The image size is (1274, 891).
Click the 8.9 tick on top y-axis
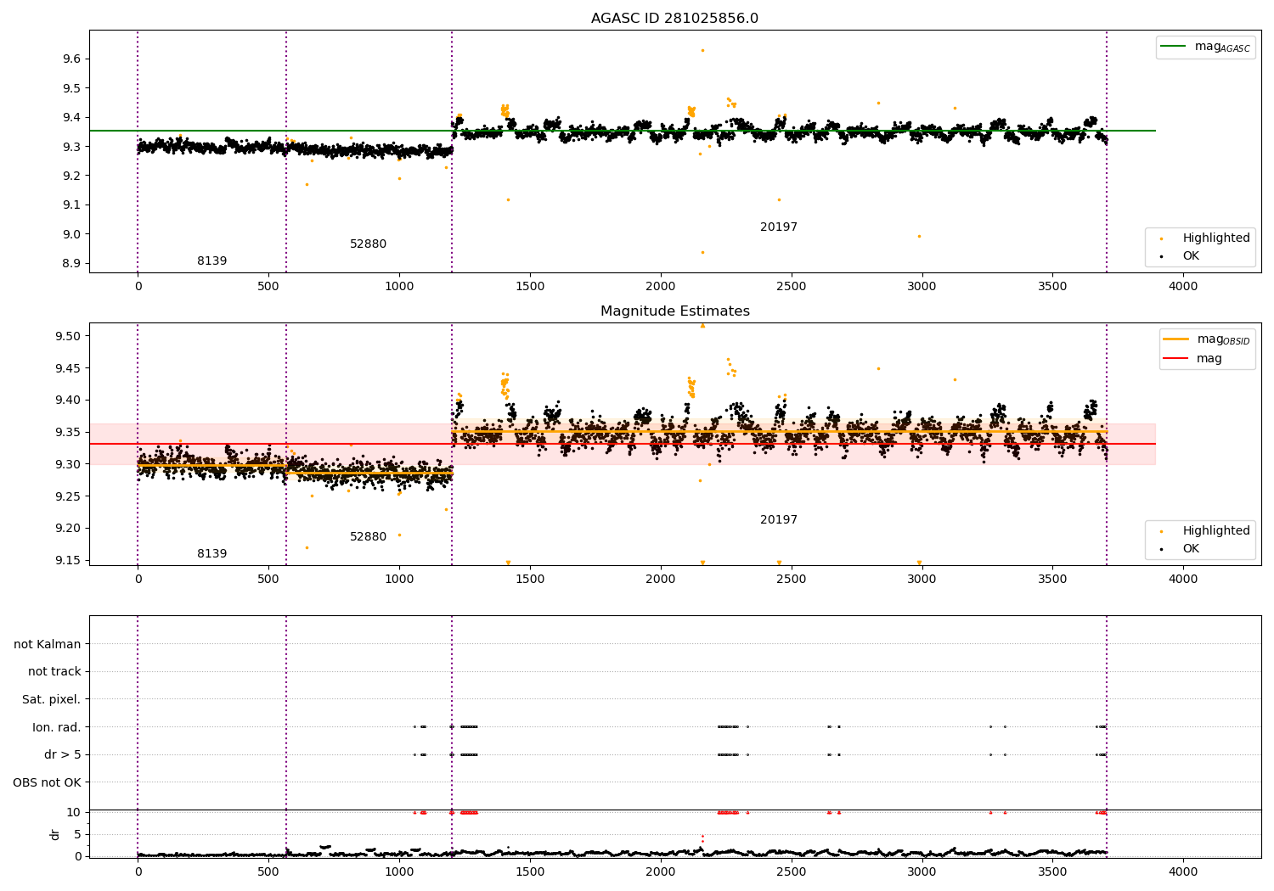[71, 263]
